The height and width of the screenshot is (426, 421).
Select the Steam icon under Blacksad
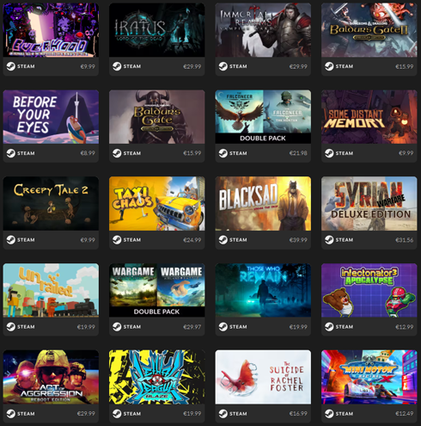(x=223, y=240)
